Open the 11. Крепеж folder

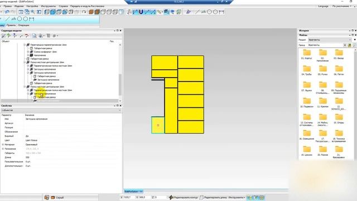pos(322,103)
